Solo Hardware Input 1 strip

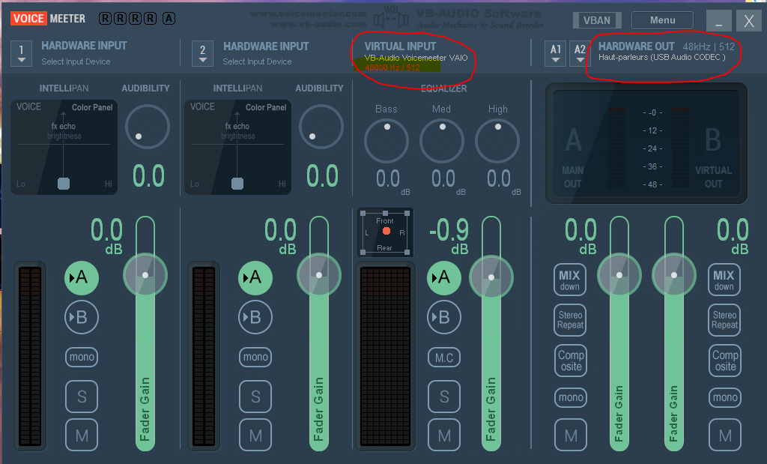point(82,397)
